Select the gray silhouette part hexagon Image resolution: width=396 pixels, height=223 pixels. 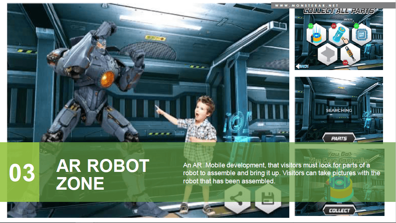(327, 54)
